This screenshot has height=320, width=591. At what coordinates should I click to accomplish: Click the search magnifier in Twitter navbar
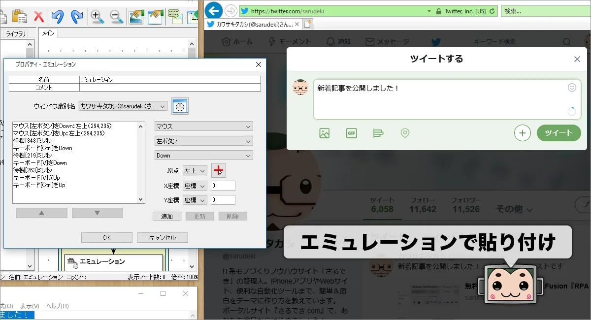coord(567,42)
